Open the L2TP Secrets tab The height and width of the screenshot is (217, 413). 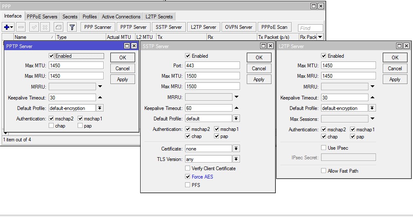coord(159,17)
